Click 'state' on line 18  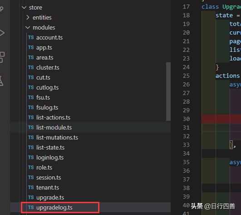[224, 15]
